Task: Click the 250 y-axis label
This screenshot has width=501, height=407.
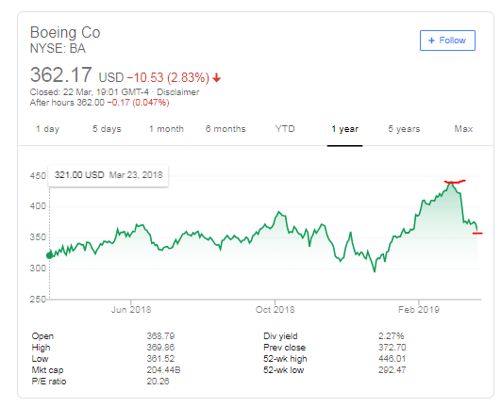Action: pos(38,300)
